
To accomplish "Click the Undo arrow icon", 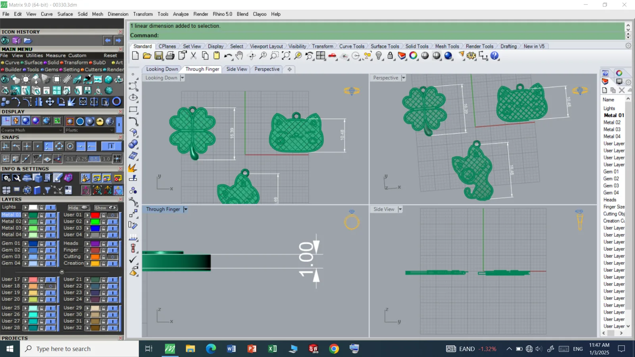I will pyautogui.click(x=228, y=56).
